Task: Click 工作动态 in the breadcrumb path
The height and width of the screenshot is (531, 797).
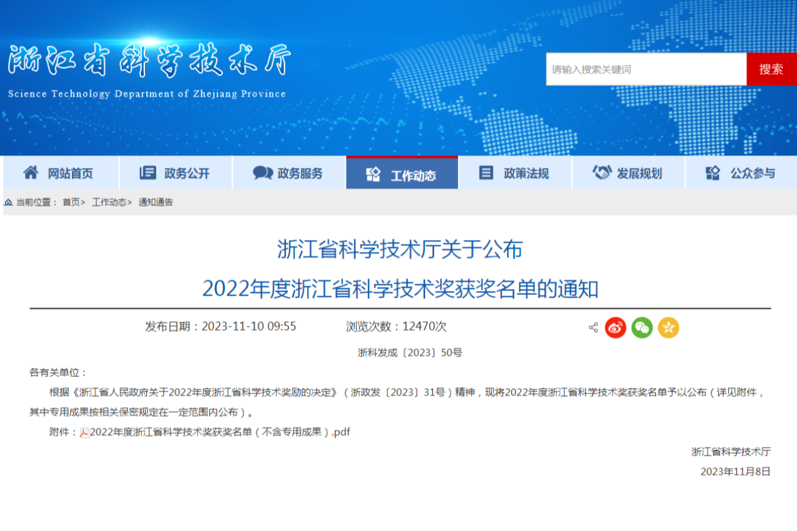Action: [x=109, y=203]
